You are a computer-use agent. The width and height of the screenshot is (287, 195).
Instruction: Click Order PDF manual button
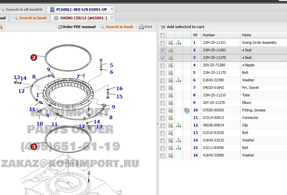[77, 27]
